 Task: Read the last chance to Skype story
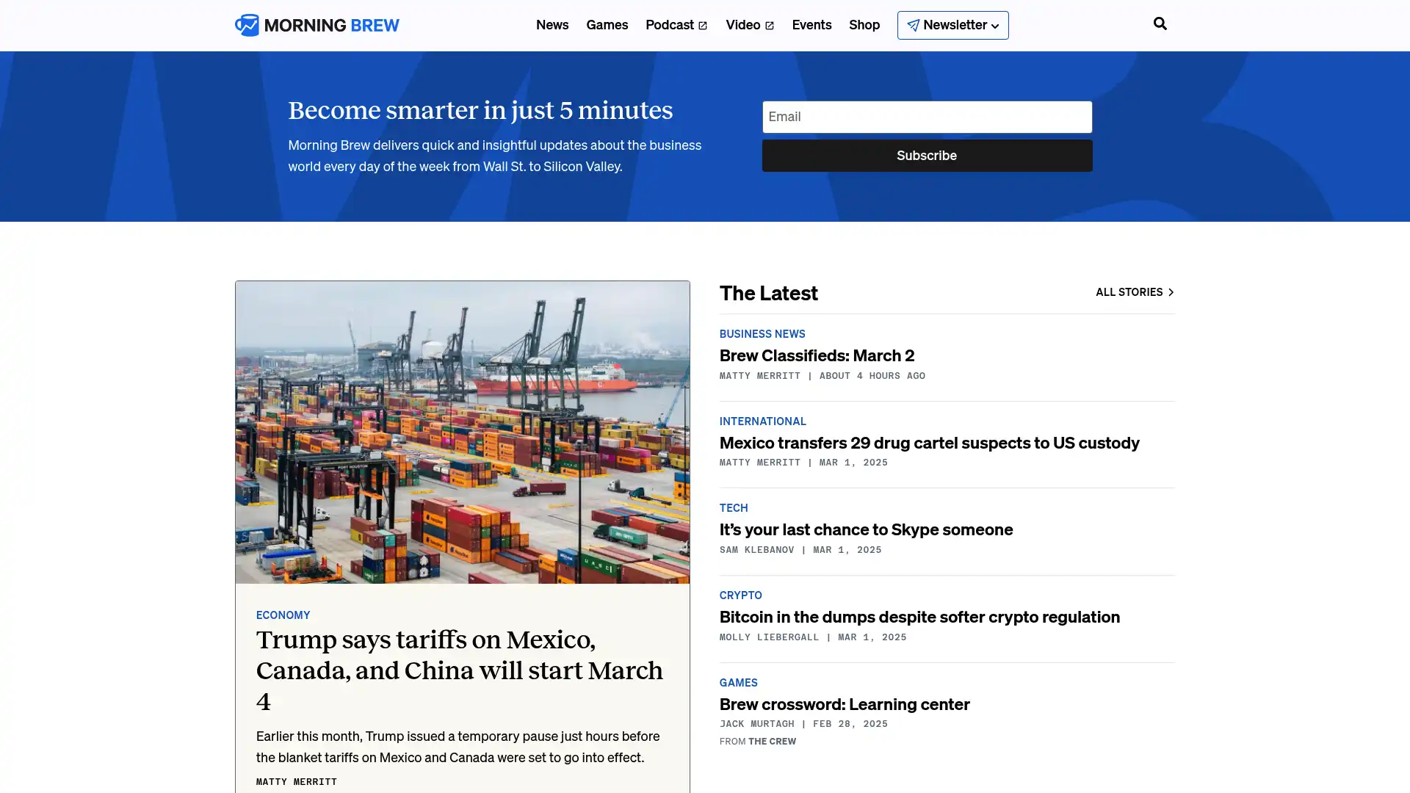point(866,529)
